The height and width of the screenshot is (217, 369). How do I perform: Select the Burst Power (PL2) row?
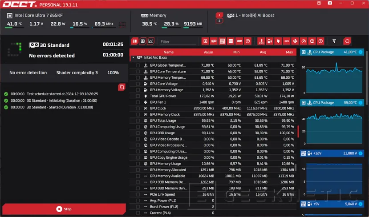click(x=213, y=207)
